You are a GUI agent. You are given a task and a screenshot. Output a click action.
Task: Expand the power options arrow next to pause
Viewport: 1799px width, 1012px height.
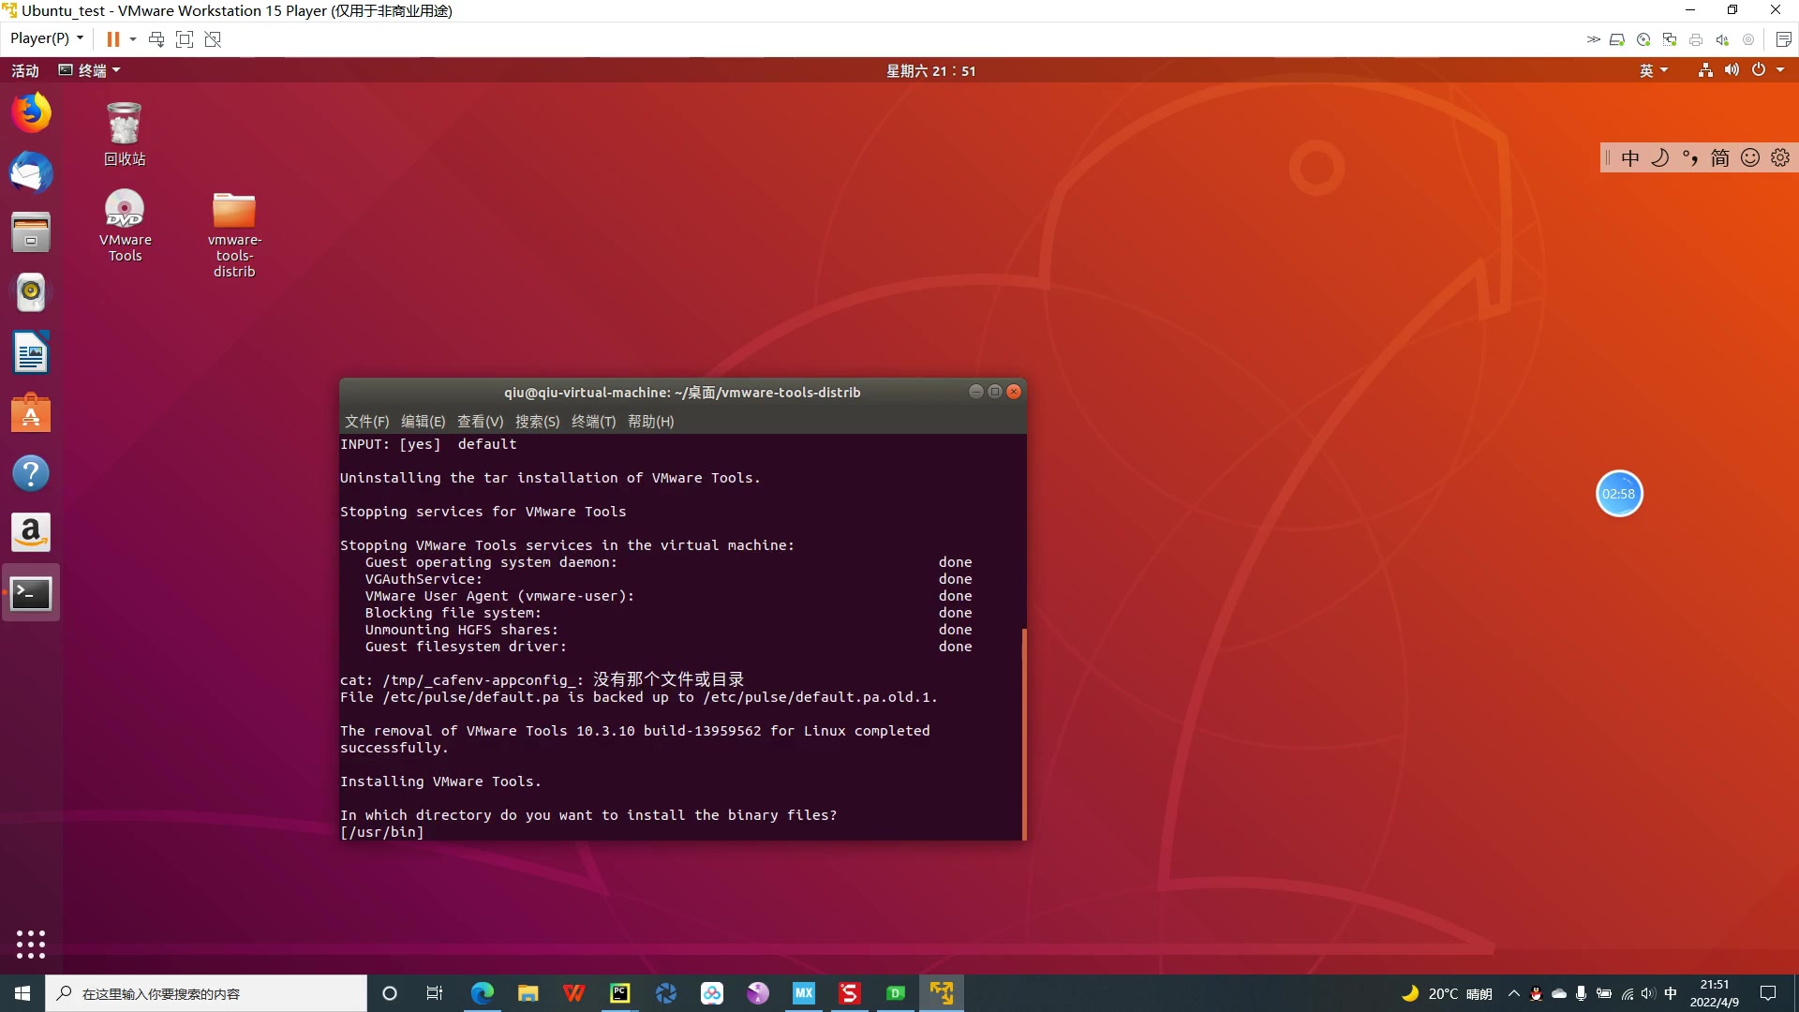[x=133, y=39]
